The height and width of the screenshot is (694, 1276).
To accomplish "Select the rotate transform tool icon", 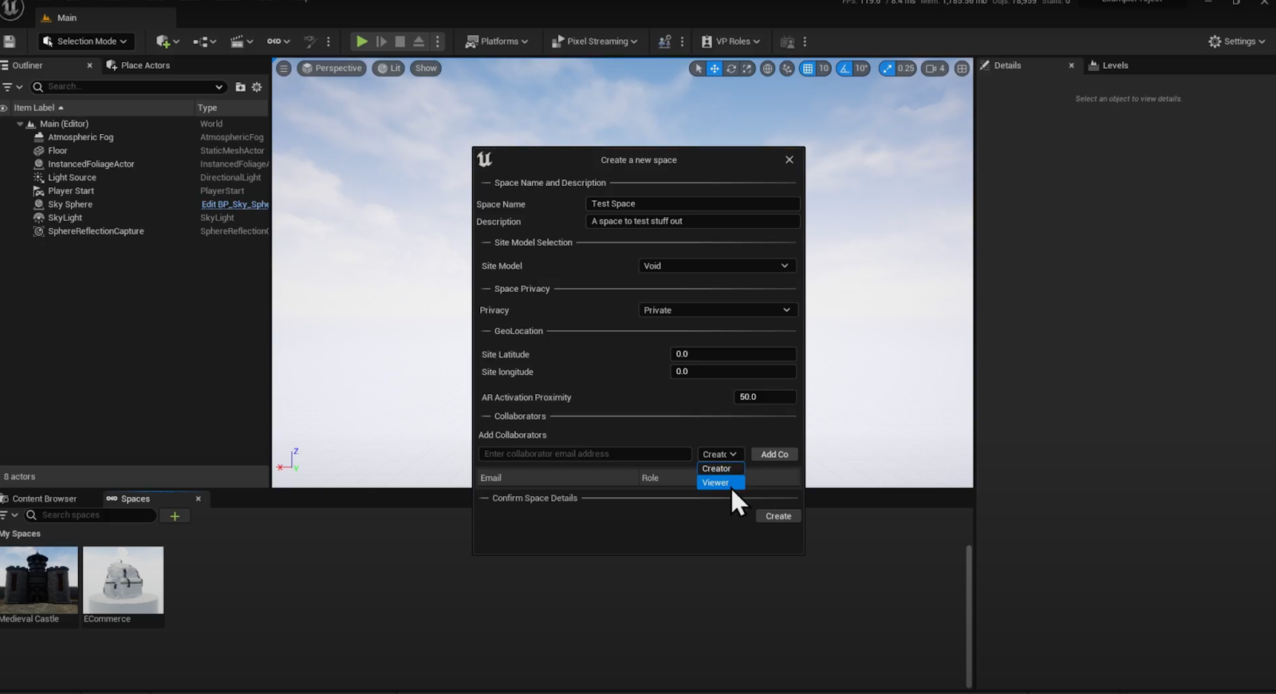I will [731, 69].
